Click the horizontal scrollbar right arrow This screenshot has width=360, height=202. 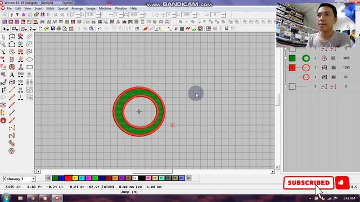[272, 172]
